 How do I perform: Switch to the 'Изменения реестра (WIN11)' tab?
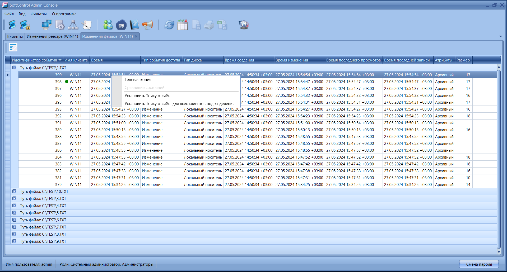[x=52, y=36]
